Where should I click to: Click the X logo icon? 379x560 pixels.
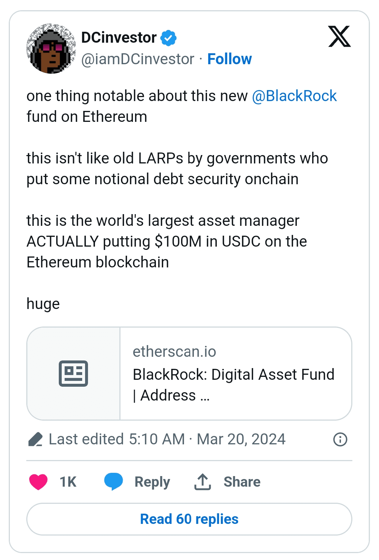[x=339, y=36]
